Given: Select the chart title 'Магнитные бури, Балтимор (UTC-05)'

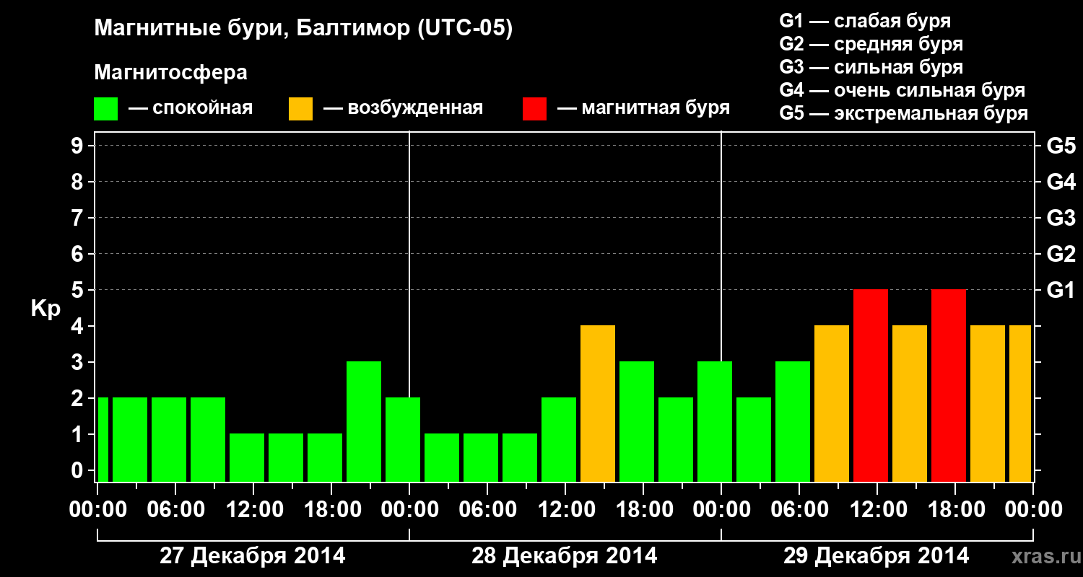Looking at the screenshot, I should [x=303, y=30].
